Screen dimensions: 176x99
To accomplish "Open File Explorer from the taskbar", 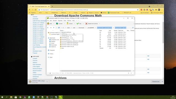I will point(11,97).
